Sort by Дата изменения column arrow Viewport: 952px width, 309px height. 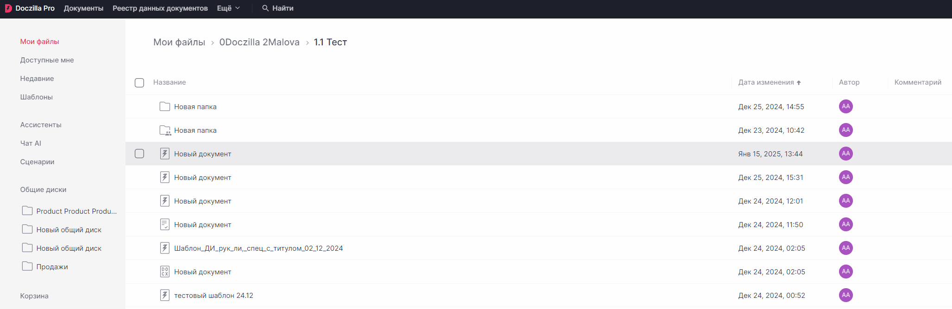pyautogui.click(x=799, y=83)
